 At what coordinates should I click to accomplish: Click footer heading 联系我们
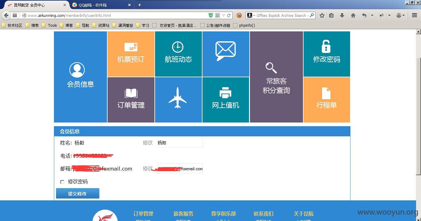264,214
